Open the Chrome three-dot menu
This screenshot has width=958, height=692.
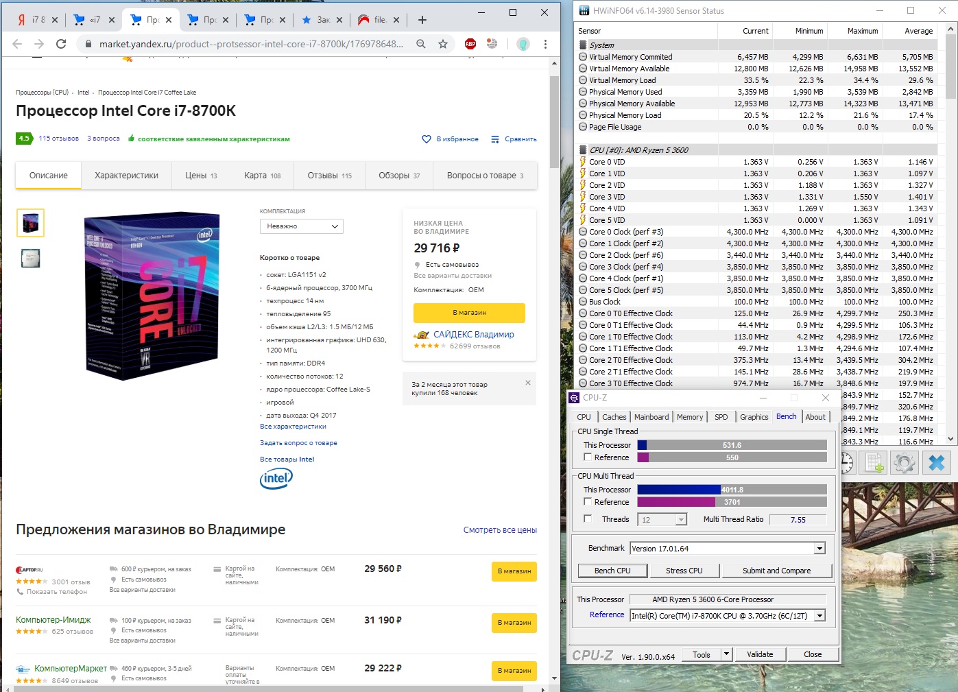click(x=545, y=44)
